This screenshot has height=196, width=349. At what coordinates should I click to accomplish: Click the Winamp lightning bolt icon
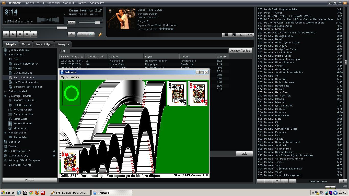pyautogui.click(x=100, y=34)
